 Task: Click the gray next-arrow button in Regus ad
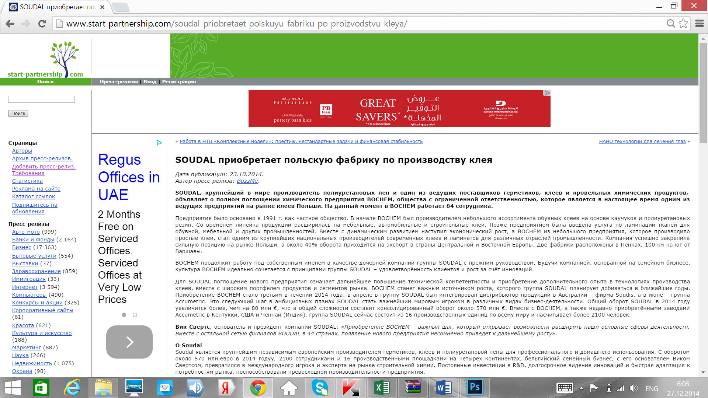pyautogui.click(x=129, y=342)
